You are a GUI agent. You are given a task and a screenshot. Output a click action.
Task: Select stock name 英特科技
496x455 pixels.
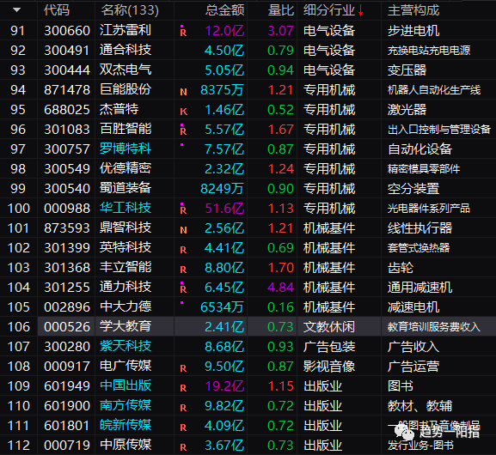click(126, 248)
